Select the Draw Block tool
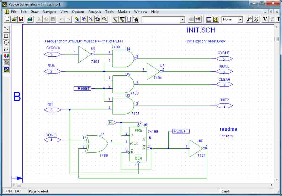This screenshot has height=196, width=282. point(129,19)
